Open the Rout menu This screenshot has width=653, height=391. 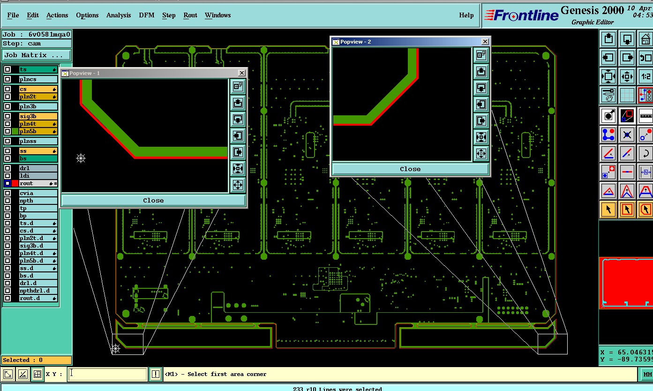pos(190,15)
